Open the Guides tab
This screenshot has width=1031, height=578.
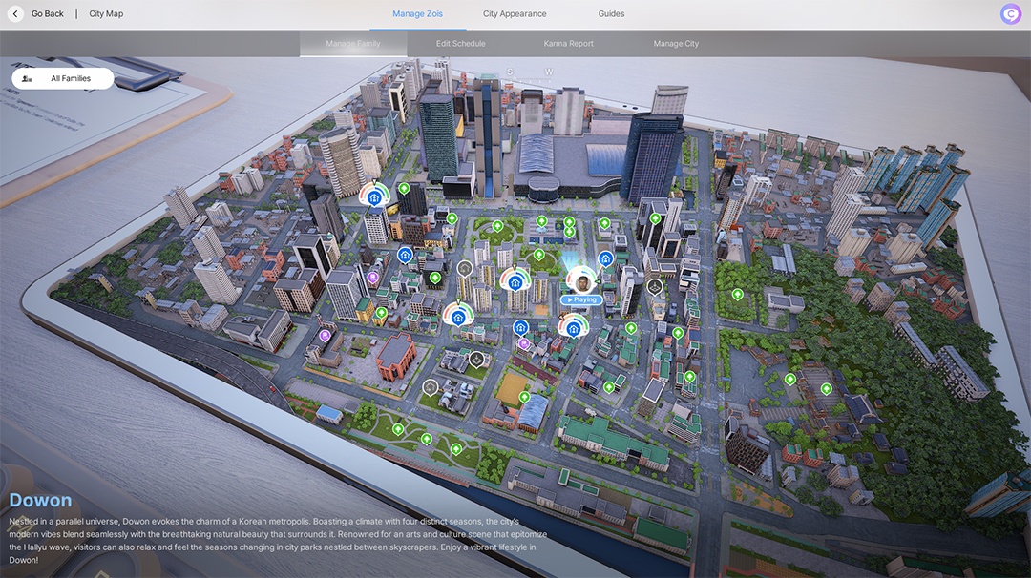point(611,14)
